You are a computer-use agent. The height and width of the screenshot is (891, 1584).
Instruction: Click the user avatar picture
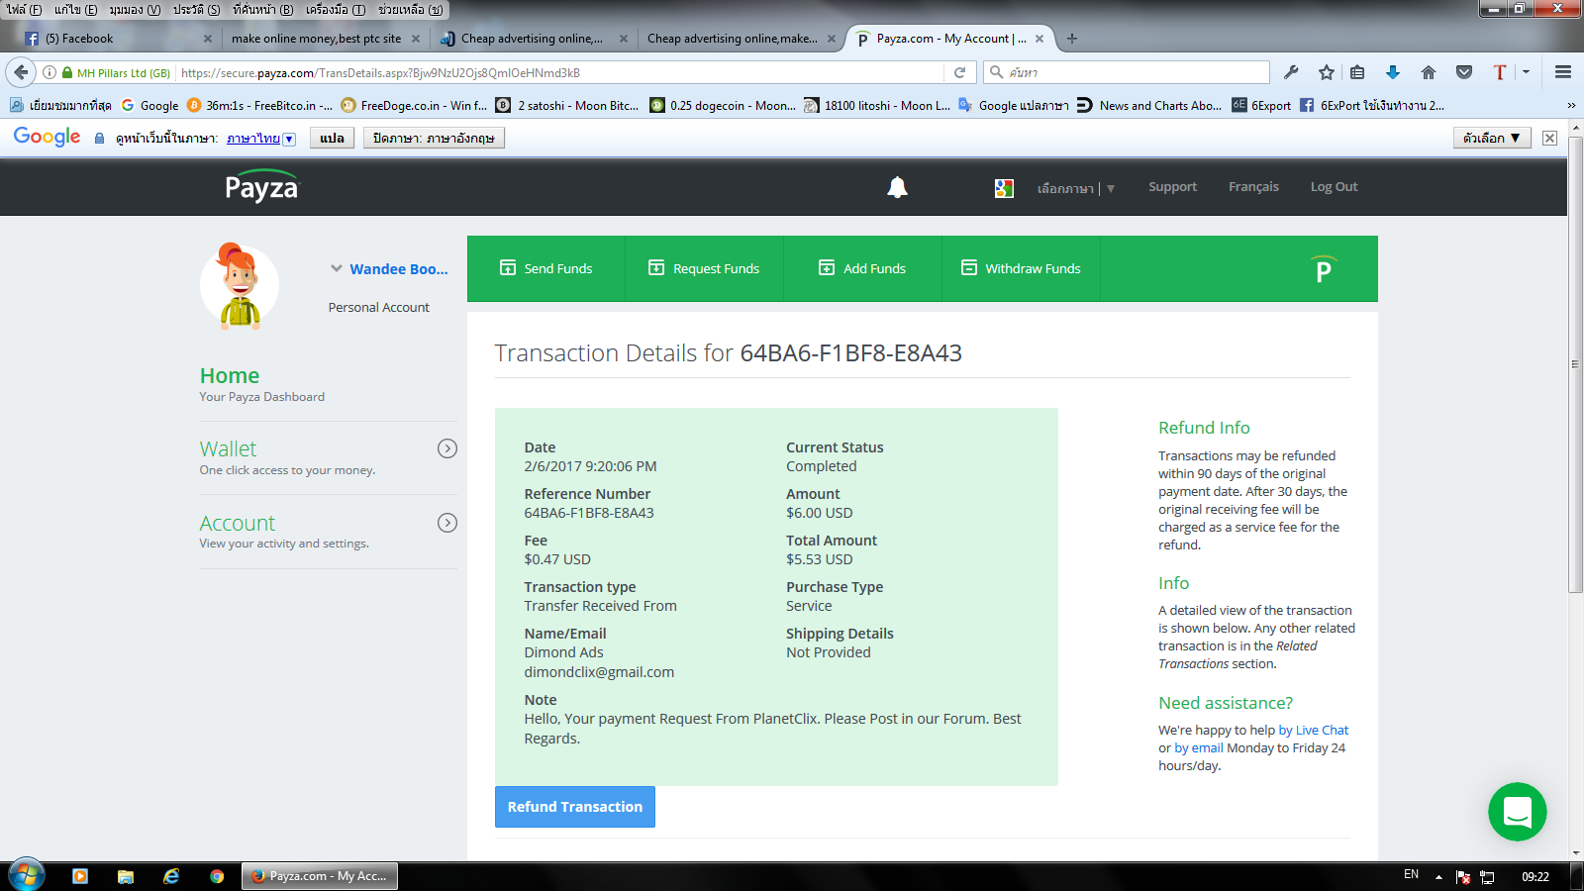tap(240, 286)
